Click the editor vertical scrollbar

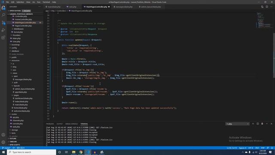[x=274, y=56]
